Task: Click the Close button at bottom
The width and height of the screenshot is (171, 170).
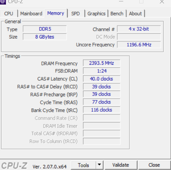Action: (154, 165)
